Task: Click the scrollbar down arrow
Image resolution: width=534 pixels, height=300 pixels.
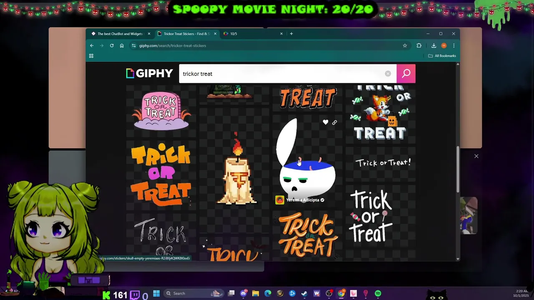Action: click(458, 259)
